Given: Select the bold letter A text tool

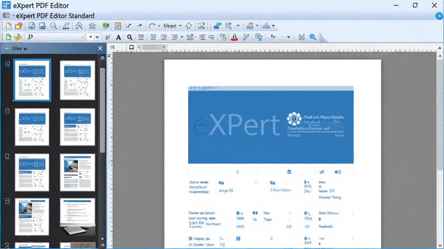Looking at the screenshot, I should [118, 37].
